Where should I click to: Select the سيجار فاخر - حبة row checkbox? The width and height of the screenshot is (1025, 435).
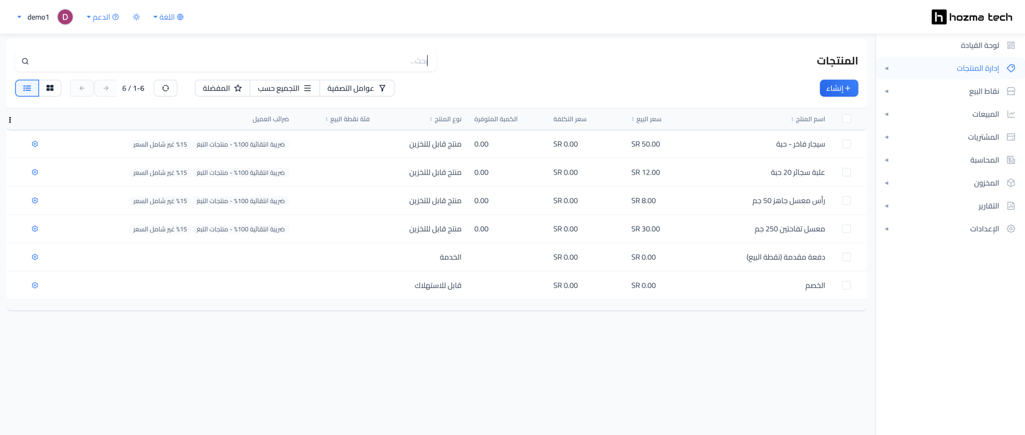tap(847, 144)
